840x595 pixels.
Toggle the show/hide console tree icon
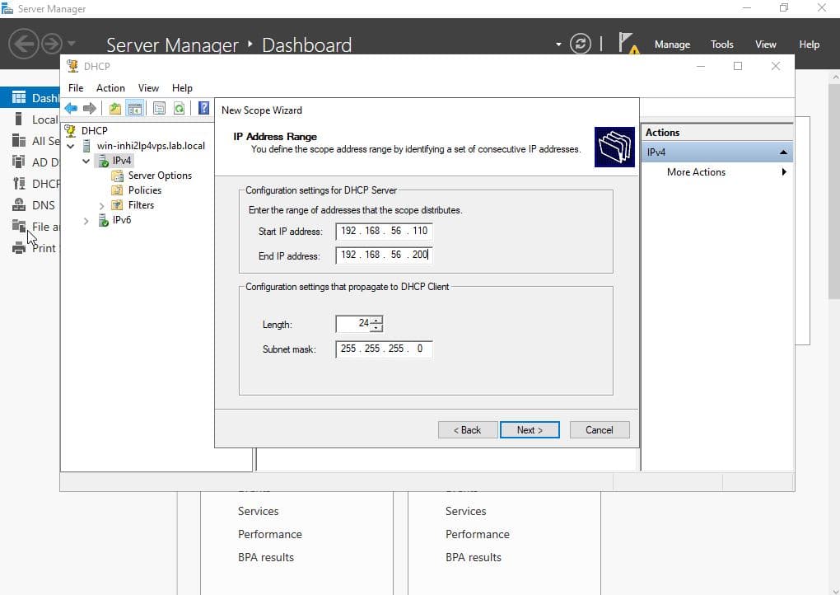134,109
